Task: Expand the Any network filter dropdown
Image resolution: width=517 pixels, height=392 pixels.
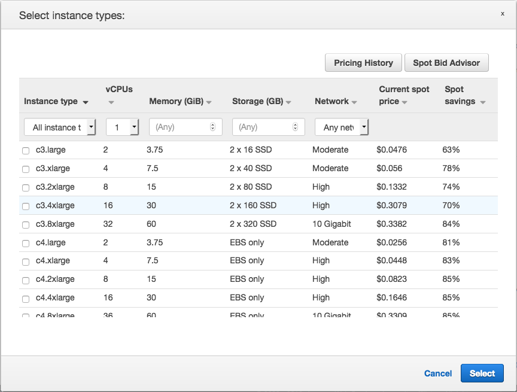Action: tap(342, 127)
